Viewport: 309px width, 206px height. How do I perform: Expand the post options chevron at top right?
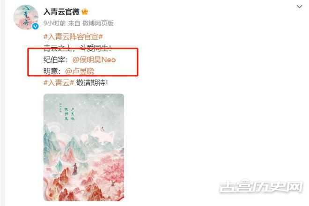[x=299, y=7]
